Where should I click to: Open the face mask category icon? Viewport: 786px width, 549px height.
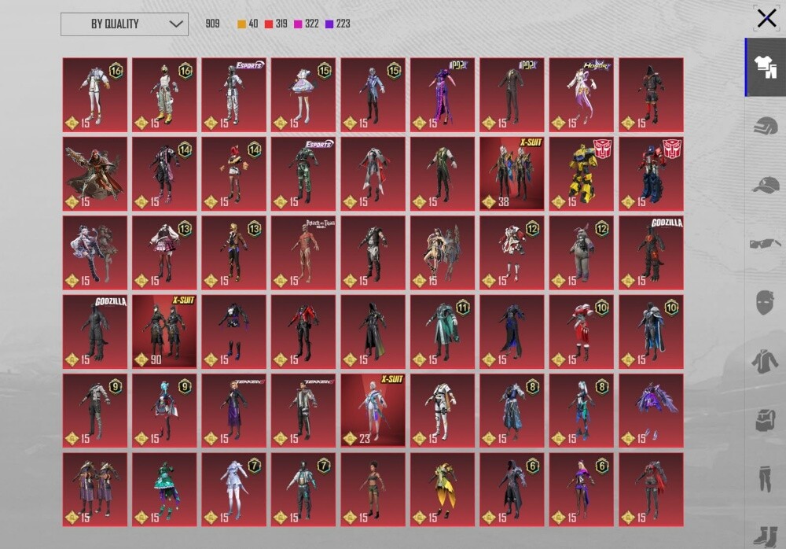[x=766, y=302]
